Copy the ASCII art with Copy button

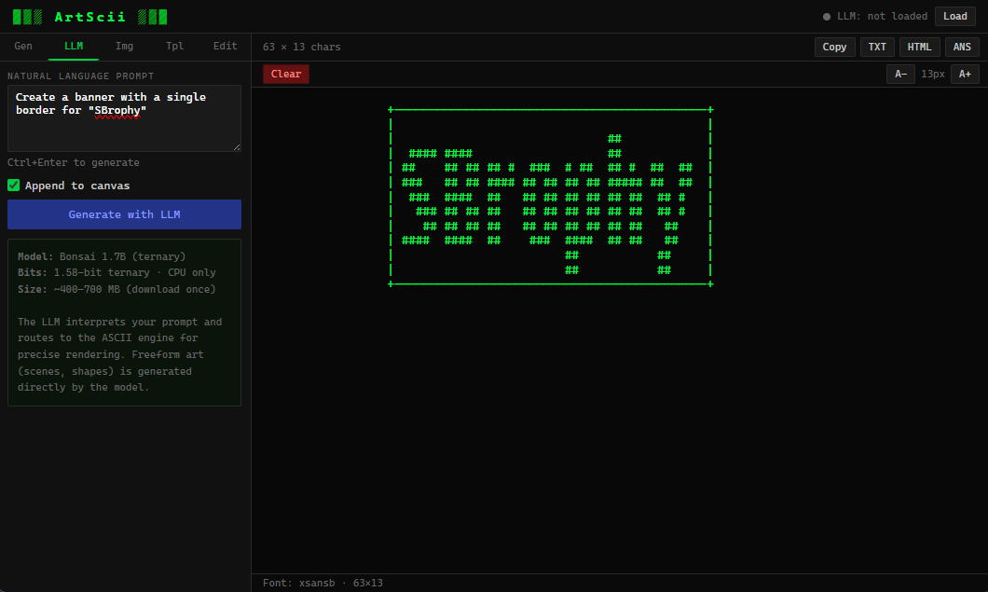point(834,47)
